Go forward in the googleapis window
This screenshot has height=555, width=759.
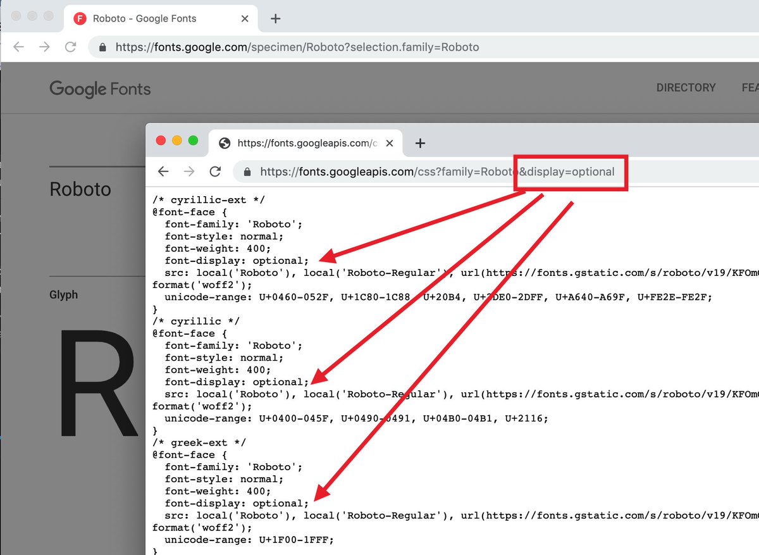click(x=189, y=171)
